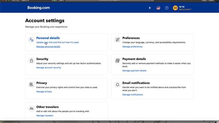Image resolution: width=219 pixels, height=123 pixels.
Task: Open the Manage privacy link
Action: (44, 92)
